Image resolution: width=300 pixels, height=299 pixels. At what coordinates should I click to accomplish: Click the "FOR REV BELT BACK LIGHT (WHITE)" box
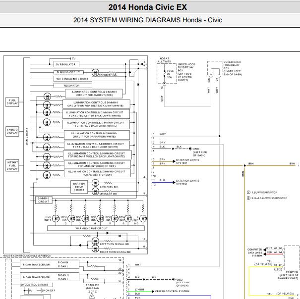(x=96, y=104)
